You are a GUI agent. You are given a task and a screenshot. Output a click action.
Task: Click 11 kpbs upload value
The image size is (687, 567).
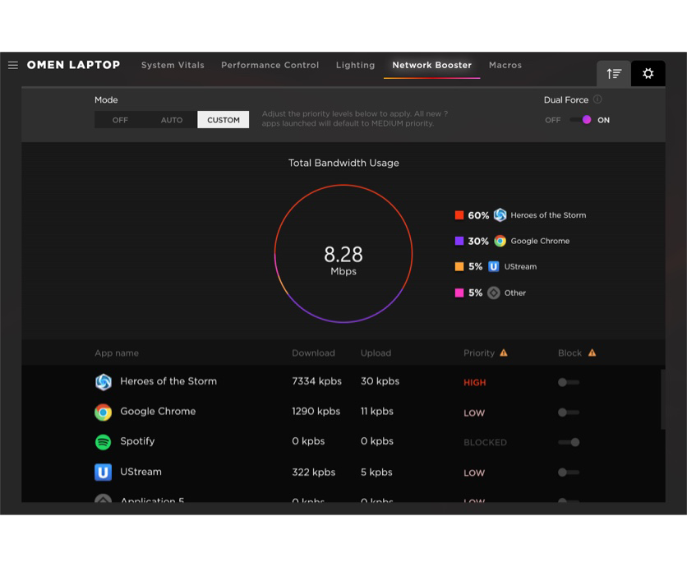tap(377, 411)
